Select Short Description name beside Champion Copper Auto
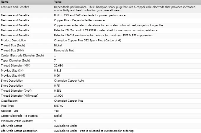The image size is (201, 133). point(12,81)
